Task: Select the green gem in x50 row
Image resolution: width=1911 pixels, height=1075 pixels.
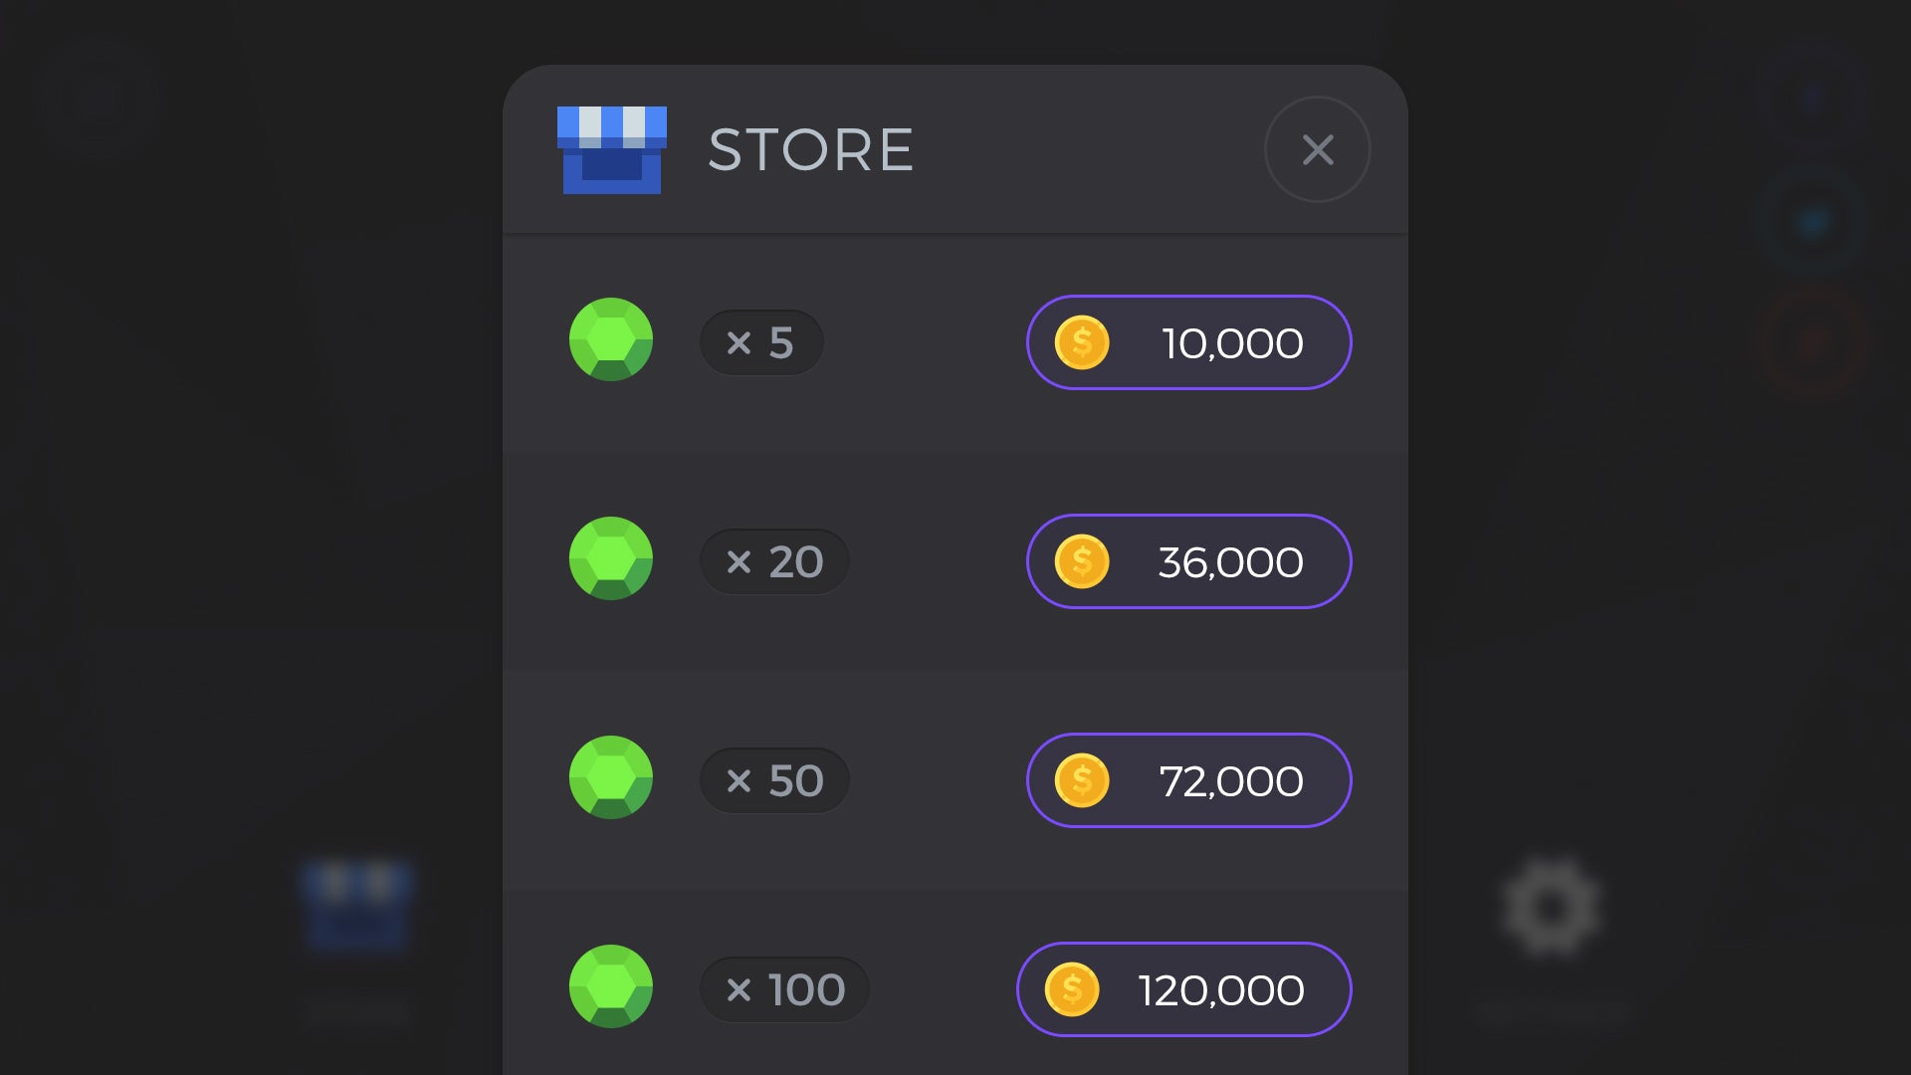Action: point(610,777)
